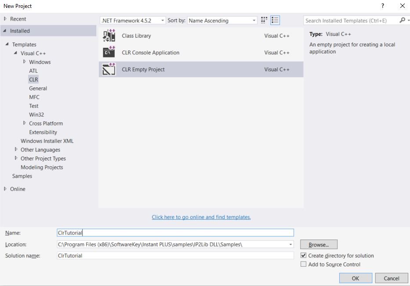Click the Recent section label

coord(18,19)
